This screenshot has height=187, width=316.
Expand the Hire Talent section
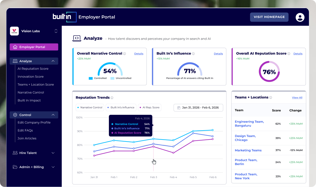[53, 153]
